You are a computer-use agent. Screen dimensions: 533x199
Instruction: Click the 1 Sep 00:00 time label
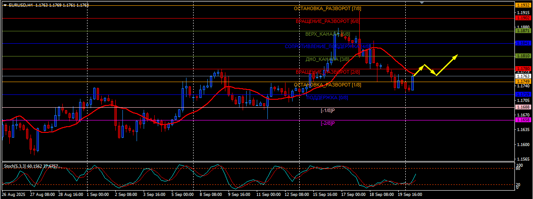point(98,194)
